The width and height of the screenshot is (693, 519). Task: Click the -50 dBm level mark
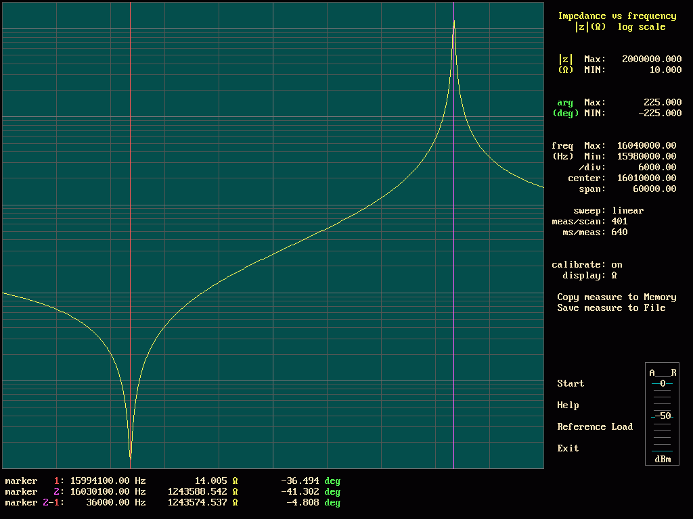coord(662,416)
